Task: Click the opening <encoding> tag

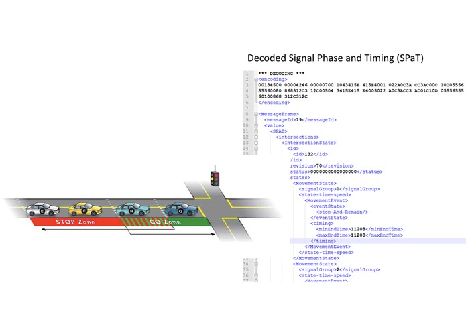Action: tap(273, 80)
